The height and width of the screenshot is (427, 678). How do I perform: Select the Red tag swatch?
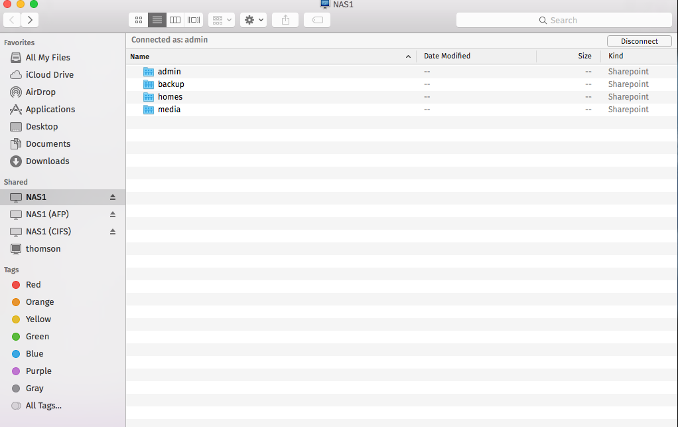[17, 284]
